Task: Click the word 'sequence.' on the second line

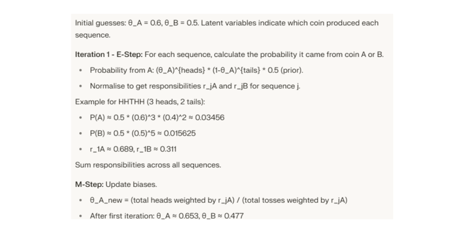Action: point(92,35)
